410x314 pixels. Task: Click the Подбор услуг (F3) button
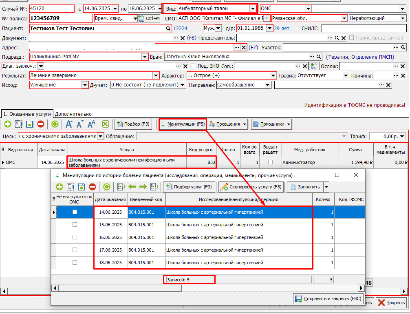tap(190, 187)
